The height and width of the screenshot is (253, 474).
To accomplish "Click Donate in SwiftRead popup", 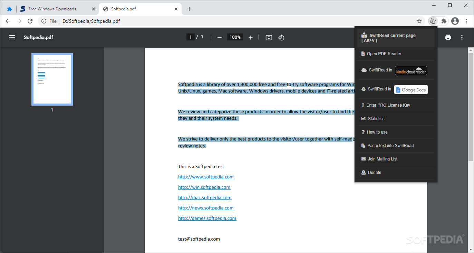I will coord(396,173).
